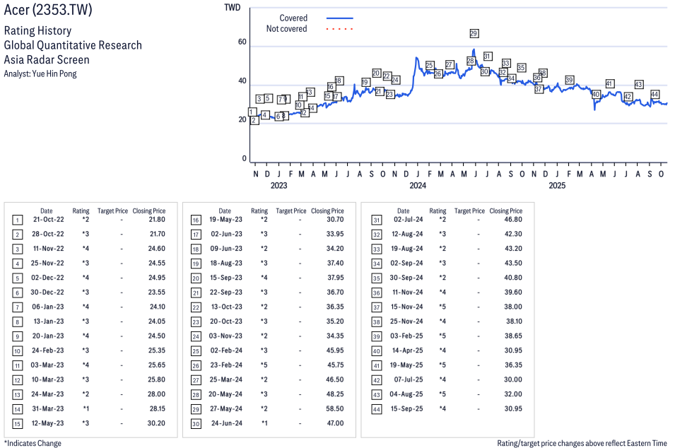Image resolution: width=675 pixels, height=448 pixels.
Task: Click the table row dated 19-May-23
Action: point(269,220)
